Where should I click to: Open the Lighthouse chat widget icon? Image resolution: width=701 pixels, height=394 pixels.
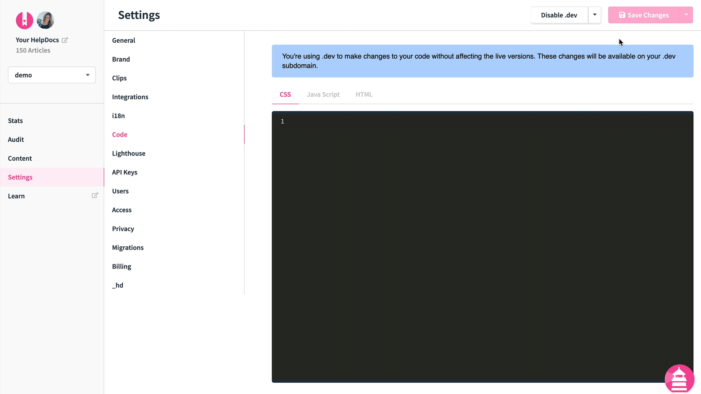[679, 379]
